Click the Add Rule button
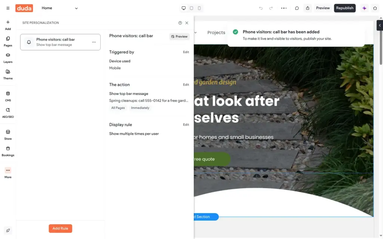Screen dimensions: 383x239 click(60, 229)
